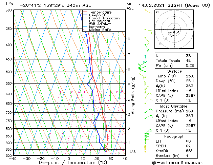Viewport: 213px width, 165px height.
Task: Click the PW (cm) value 5.29
Action: pos(190,66)
